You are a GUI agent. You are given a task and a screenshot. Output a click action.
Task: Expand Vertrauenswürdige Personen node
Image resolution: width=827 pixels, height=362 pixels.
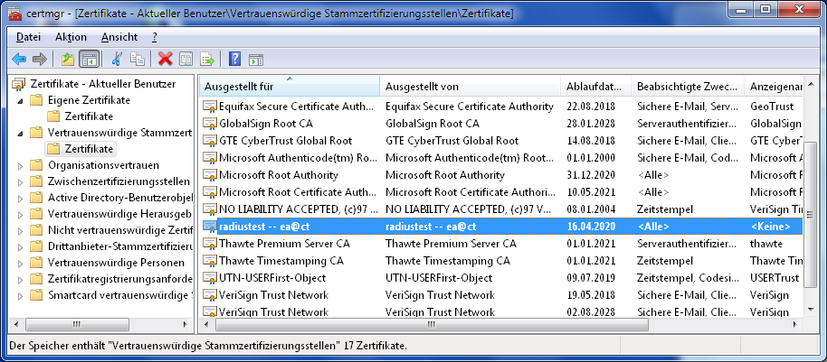[20, 263]
